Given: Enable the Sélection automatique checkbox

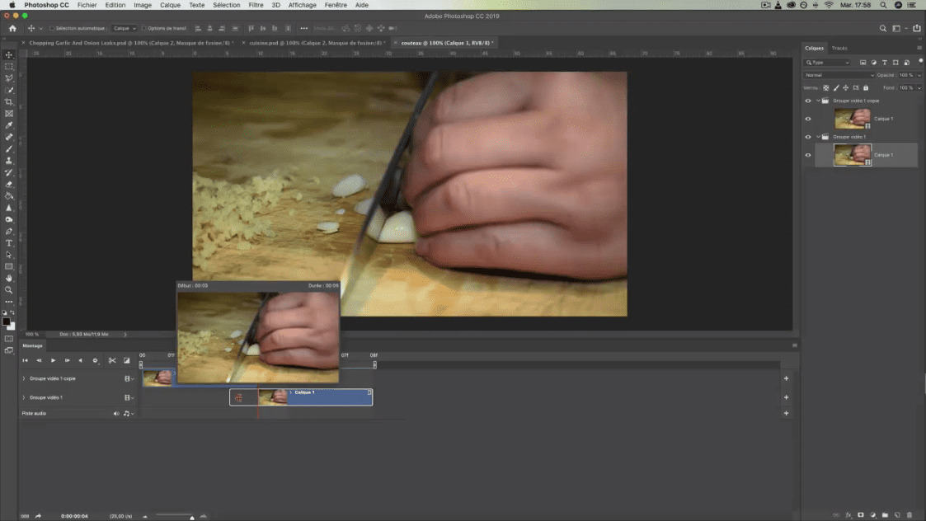Looking at the screenshot, I should [52, 28].
